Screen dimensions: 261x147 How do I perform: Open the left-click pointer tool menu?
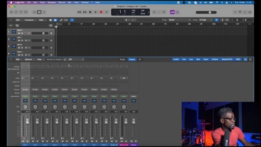[x=127, y=20]
